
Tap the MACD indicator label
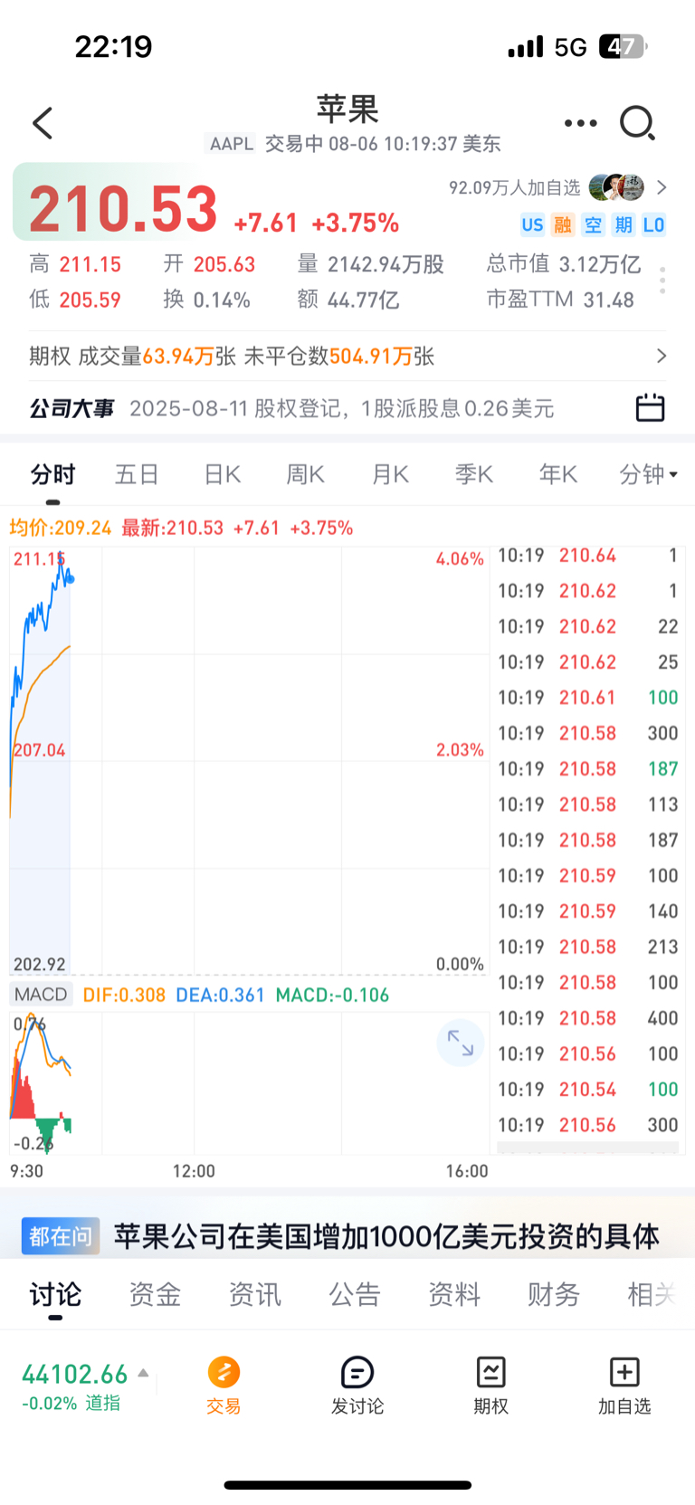coord(41,994)
